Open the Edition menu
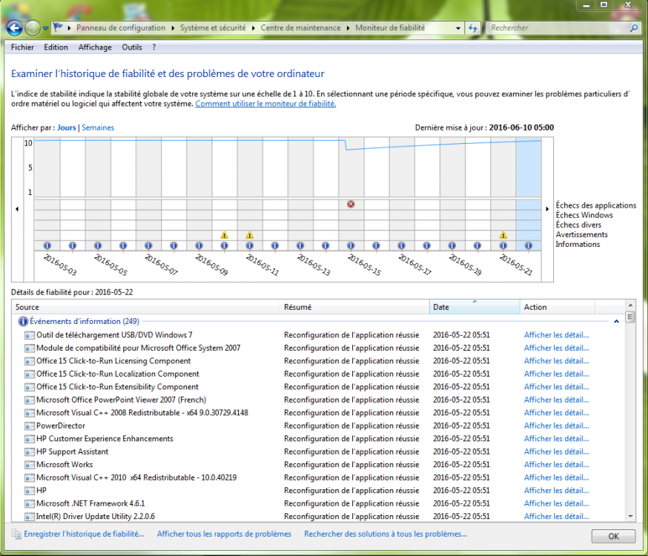The width and height of the screenshot is (648, 556). [x=56, y=47]
